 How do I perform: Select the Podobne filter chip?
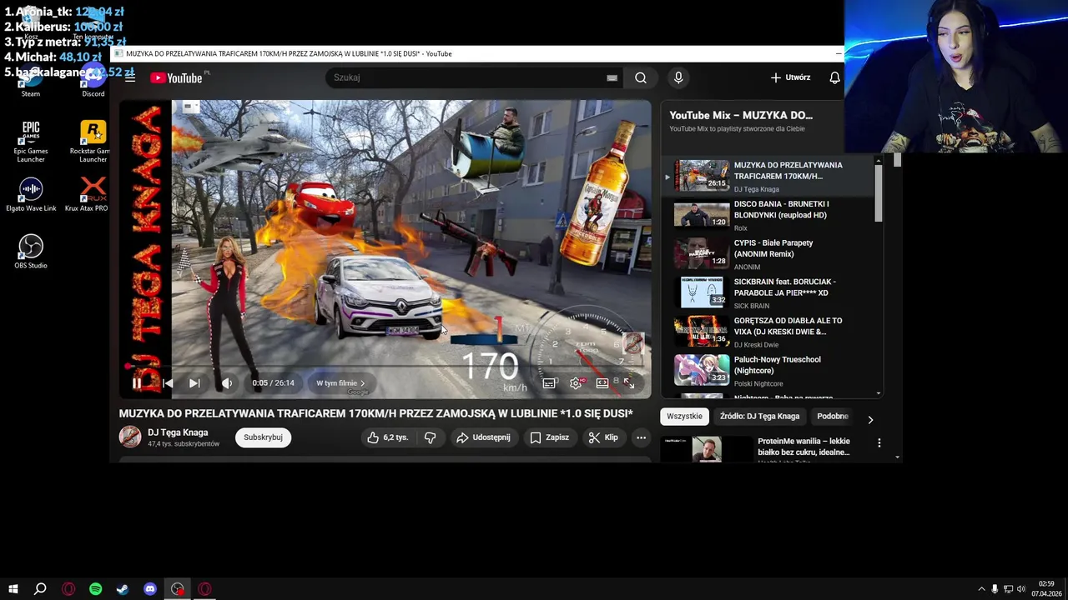(833, 417)
